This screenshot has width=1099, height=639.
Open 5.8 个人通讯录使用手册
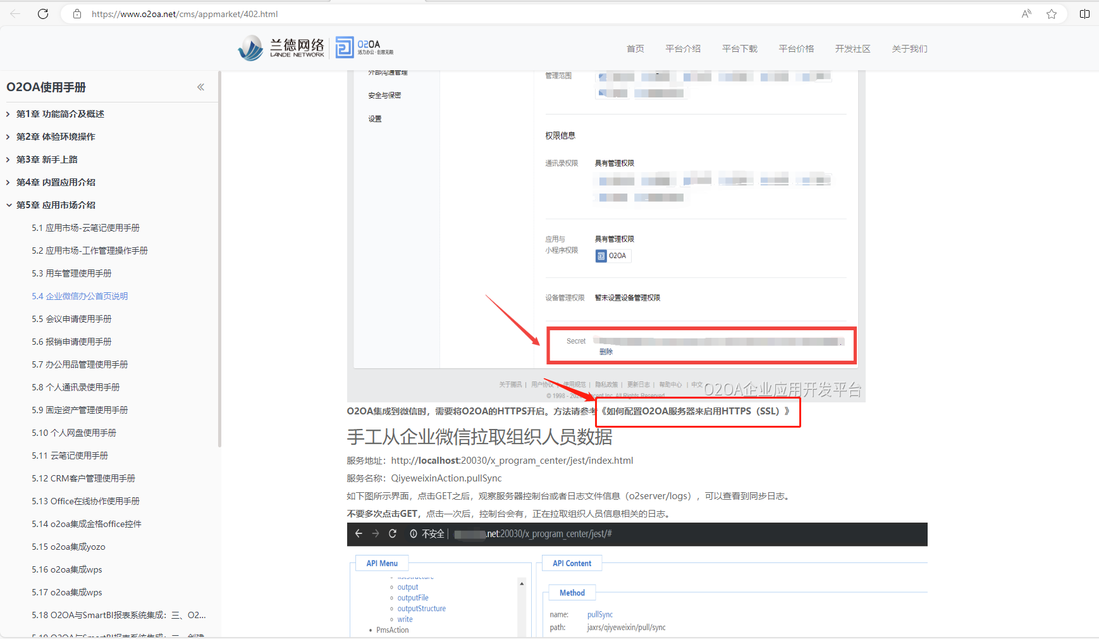tap(76, 387)
